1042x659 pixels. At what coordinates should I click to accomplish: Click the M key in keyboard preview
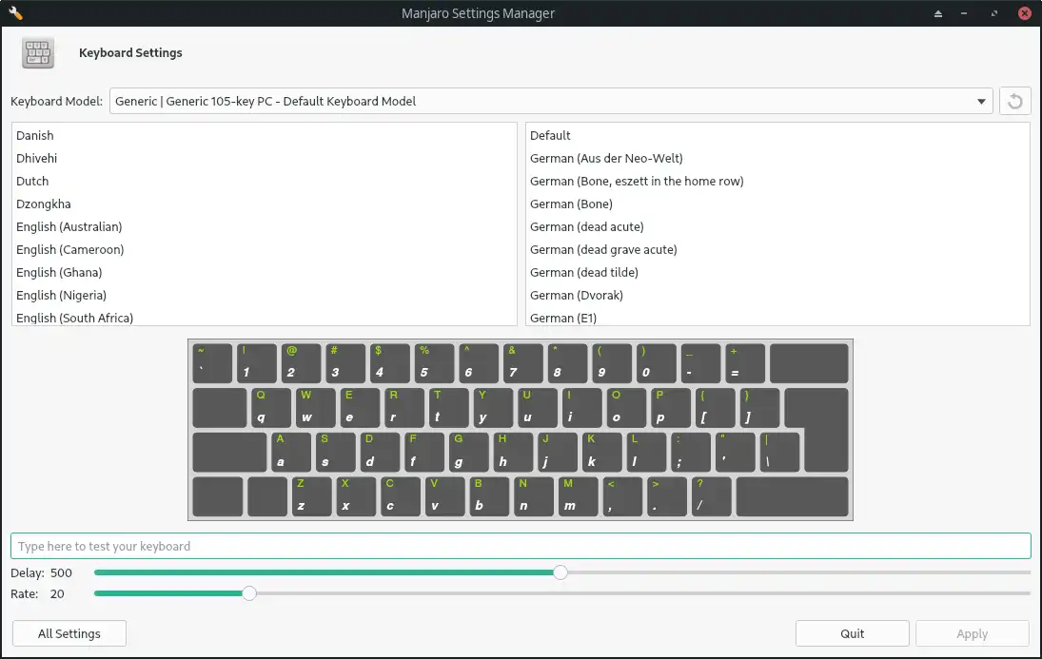(577, 496)
